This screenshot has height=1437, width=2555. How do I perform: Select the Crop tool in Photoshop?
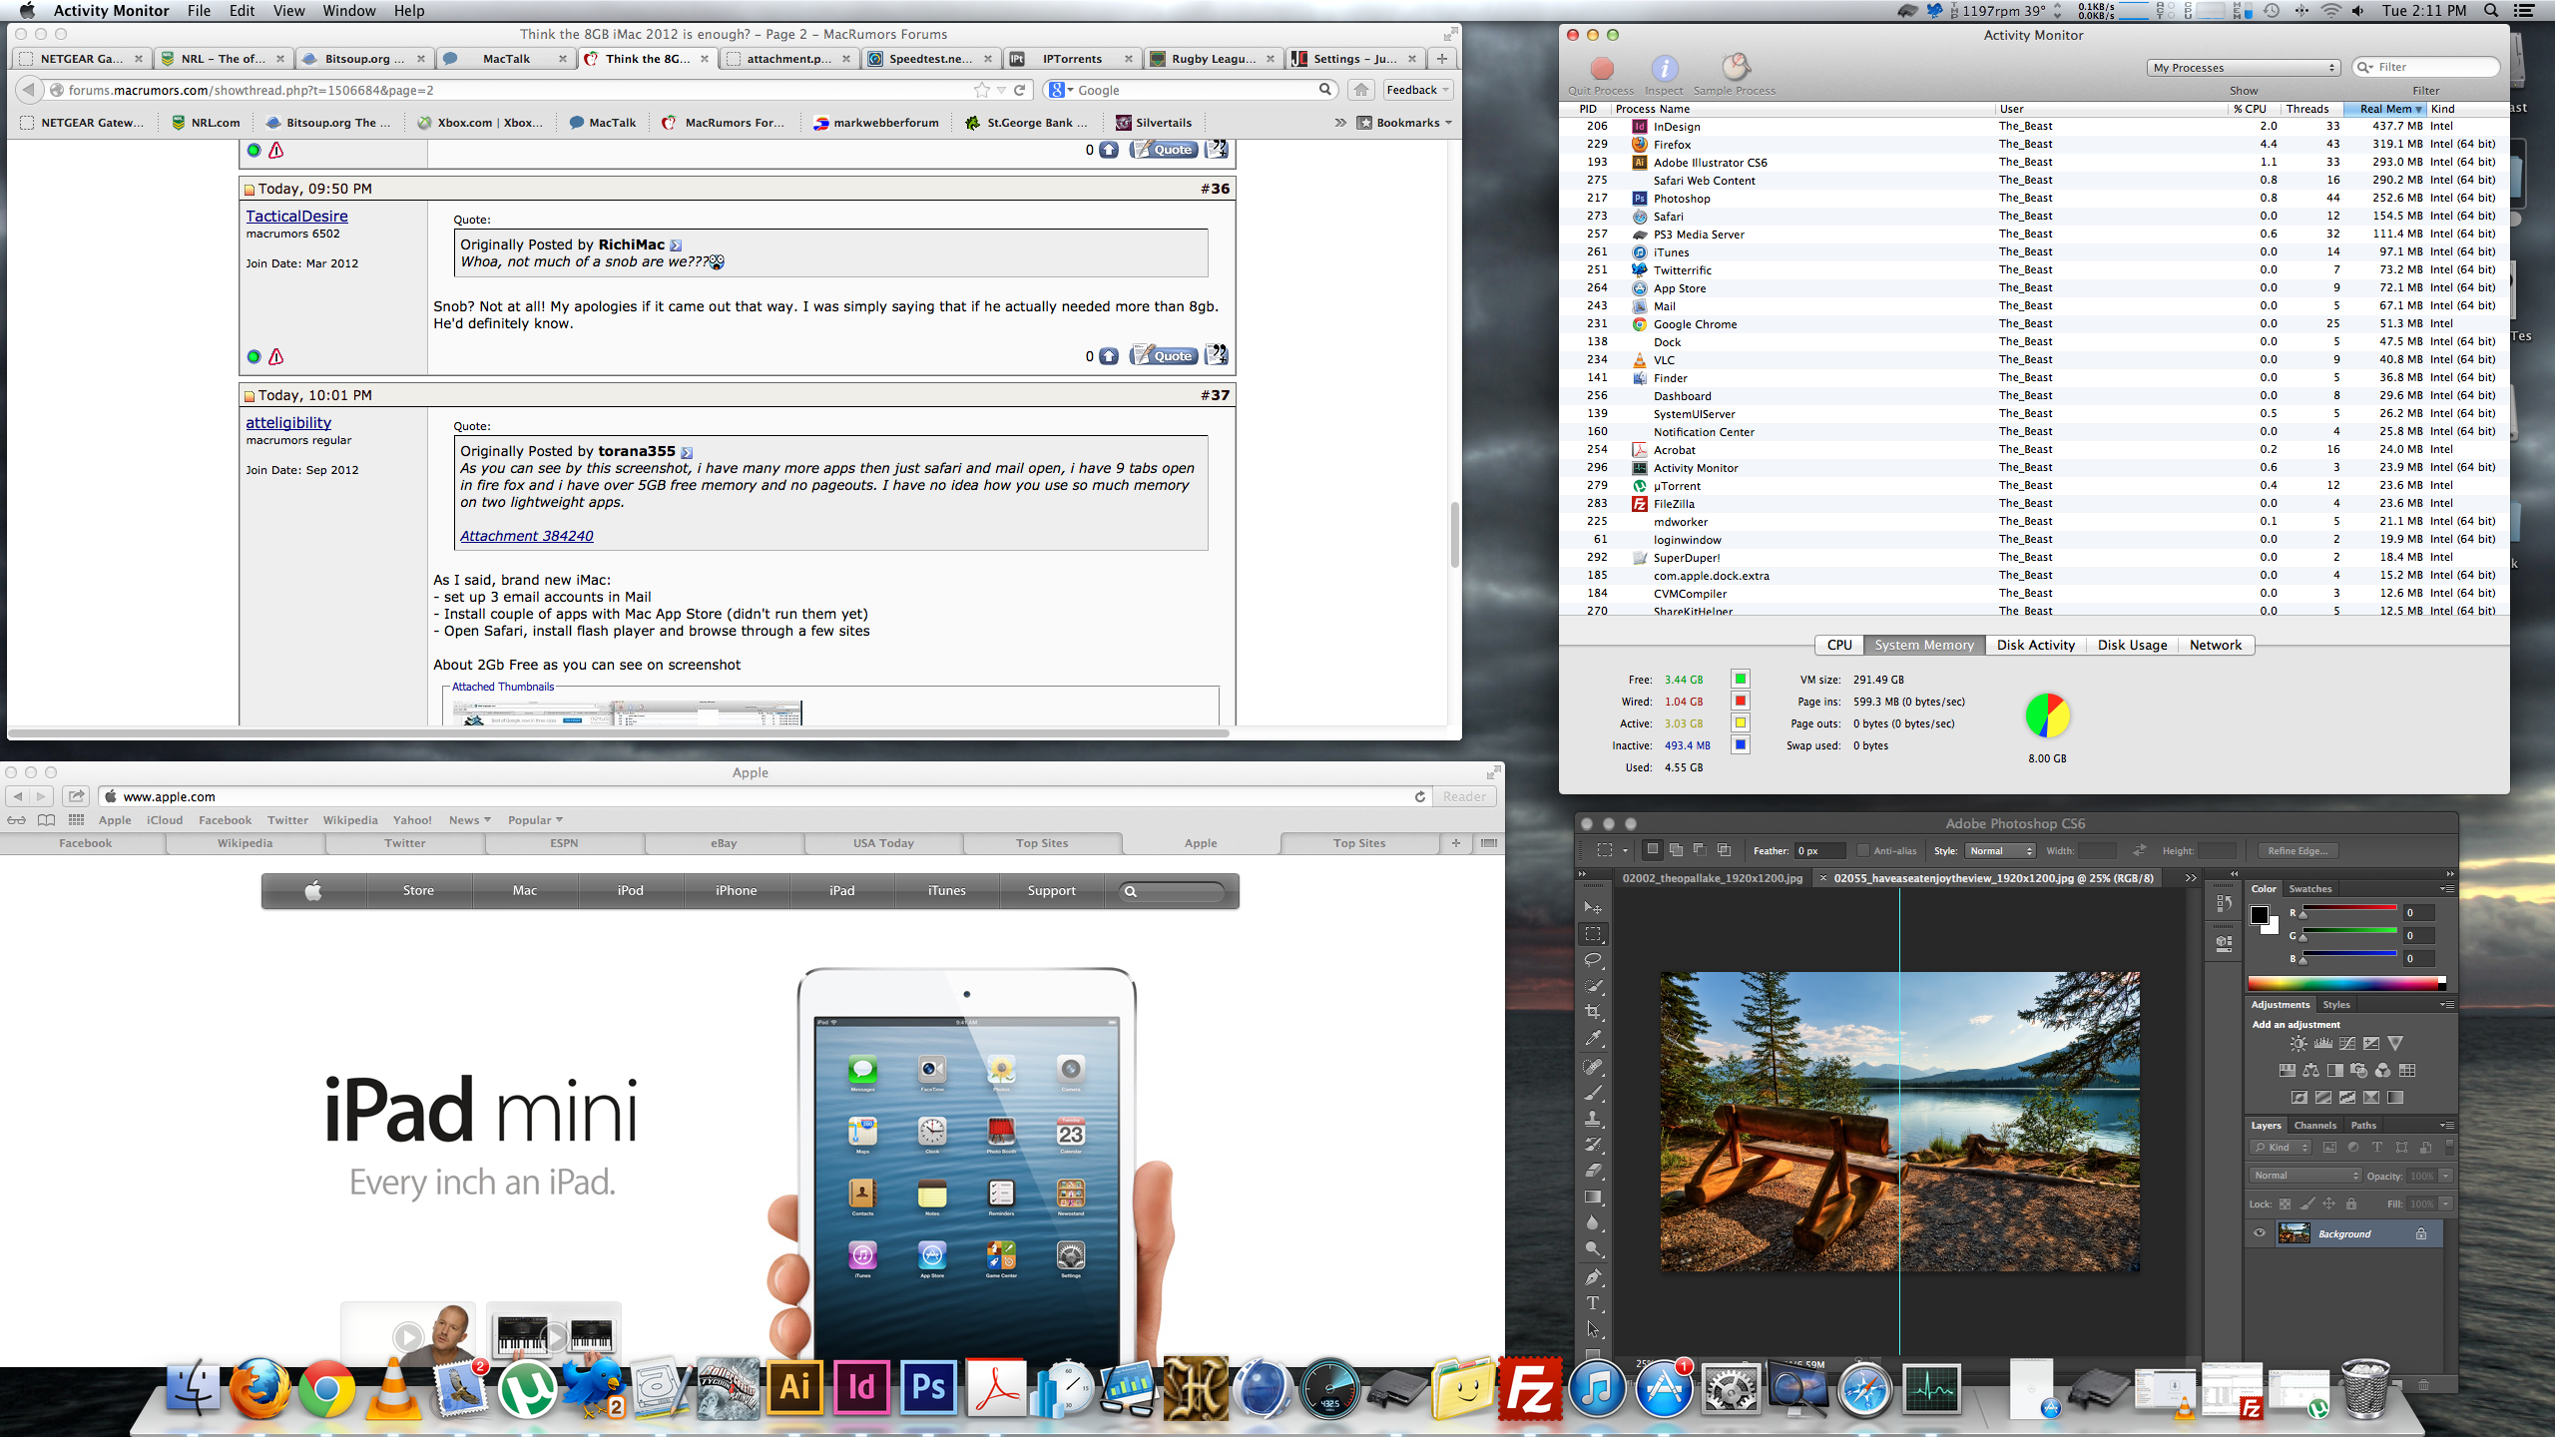pyautogui.click(x=1593, y=1012)
